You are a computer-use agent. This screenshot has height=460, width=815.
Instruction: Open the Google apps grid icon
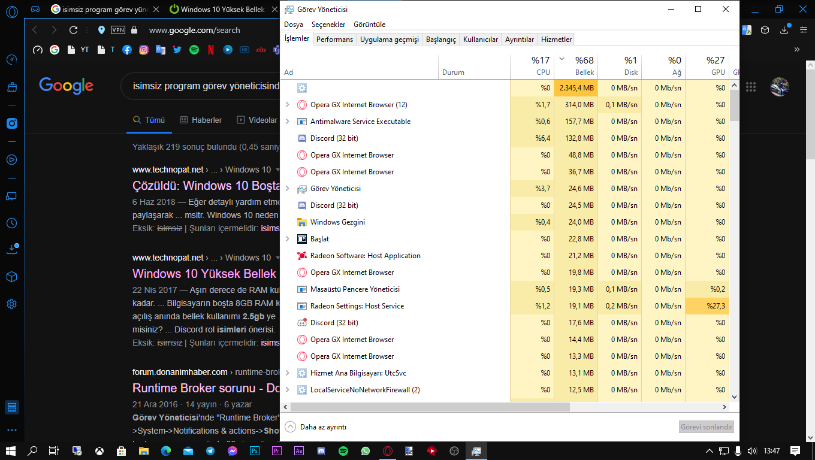(x=751, y=87)
